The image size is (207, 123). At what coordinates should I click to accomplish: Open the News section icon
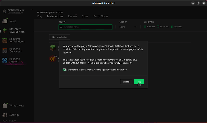click(x=5, y=21)
